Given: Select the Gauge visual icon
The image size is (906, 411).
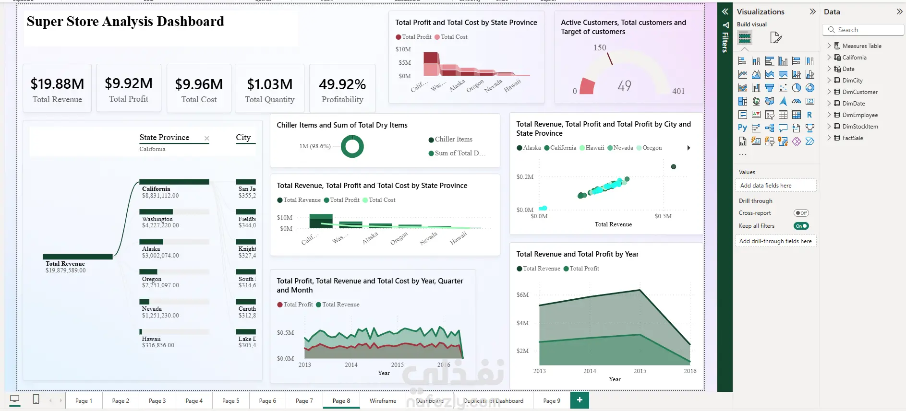Looking at the screenshot, I should (796, 101).
